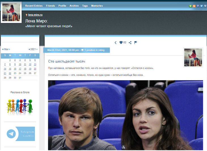Open the orange RSS feed icon

click(194, 6)
